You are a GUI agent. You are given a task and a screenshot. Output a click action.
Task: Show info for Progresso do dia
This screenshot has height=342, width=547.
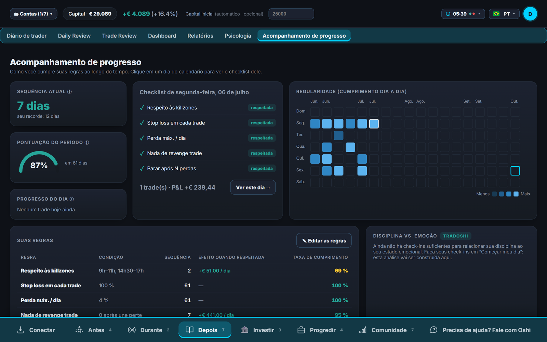click(x=72, y=199)
